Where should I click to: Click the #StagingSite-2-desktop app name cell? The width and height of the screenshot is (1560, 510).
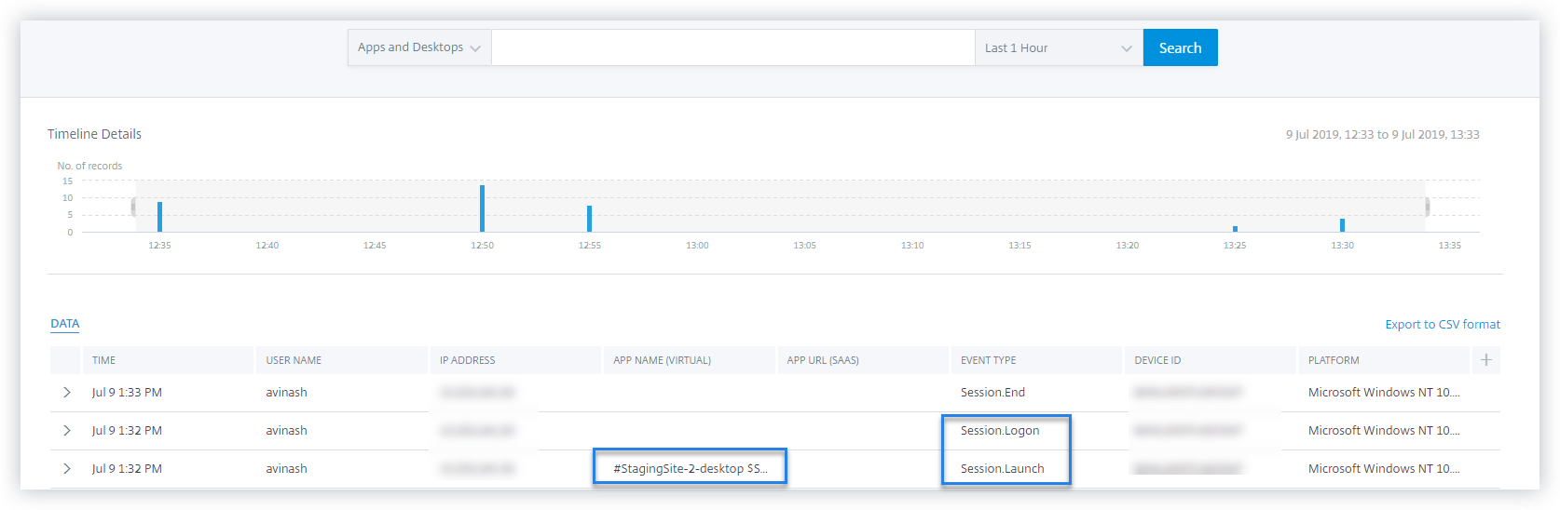(691, 469)
